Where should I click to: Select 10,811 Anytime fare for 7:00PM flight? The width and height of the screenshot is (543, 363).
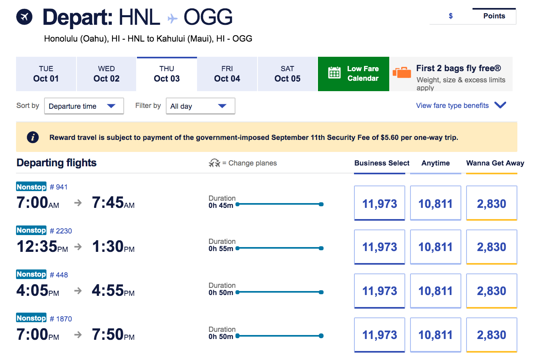[x=435, y=335]
